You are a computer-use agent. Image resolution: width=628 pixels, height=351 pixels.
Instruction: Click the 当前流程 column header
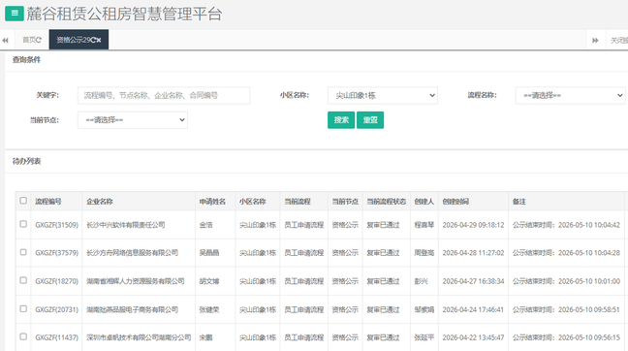click(298, 201)
